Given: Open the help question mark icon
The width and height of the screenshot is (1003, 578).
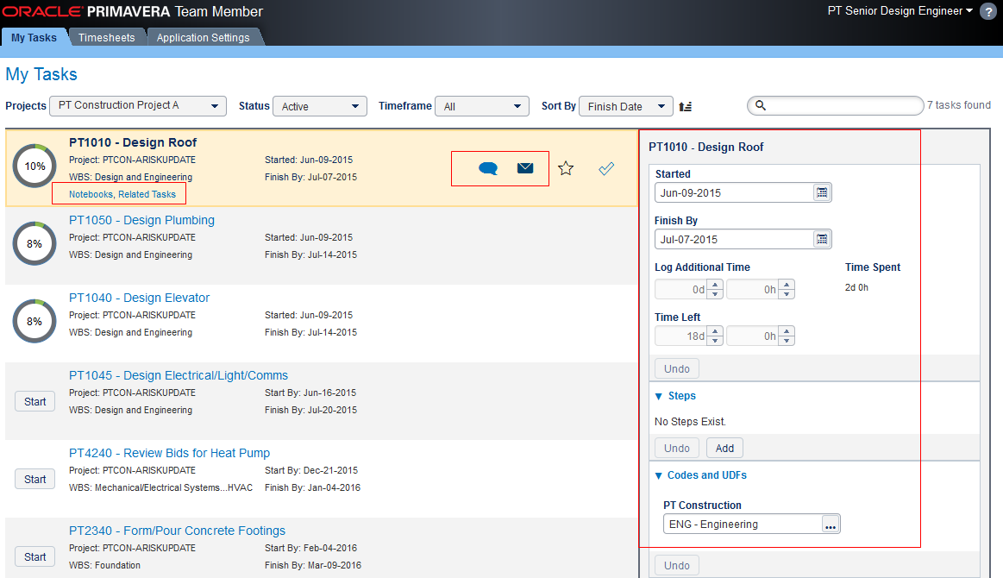Looking at the screenshot, I should (x=989, y=12).
